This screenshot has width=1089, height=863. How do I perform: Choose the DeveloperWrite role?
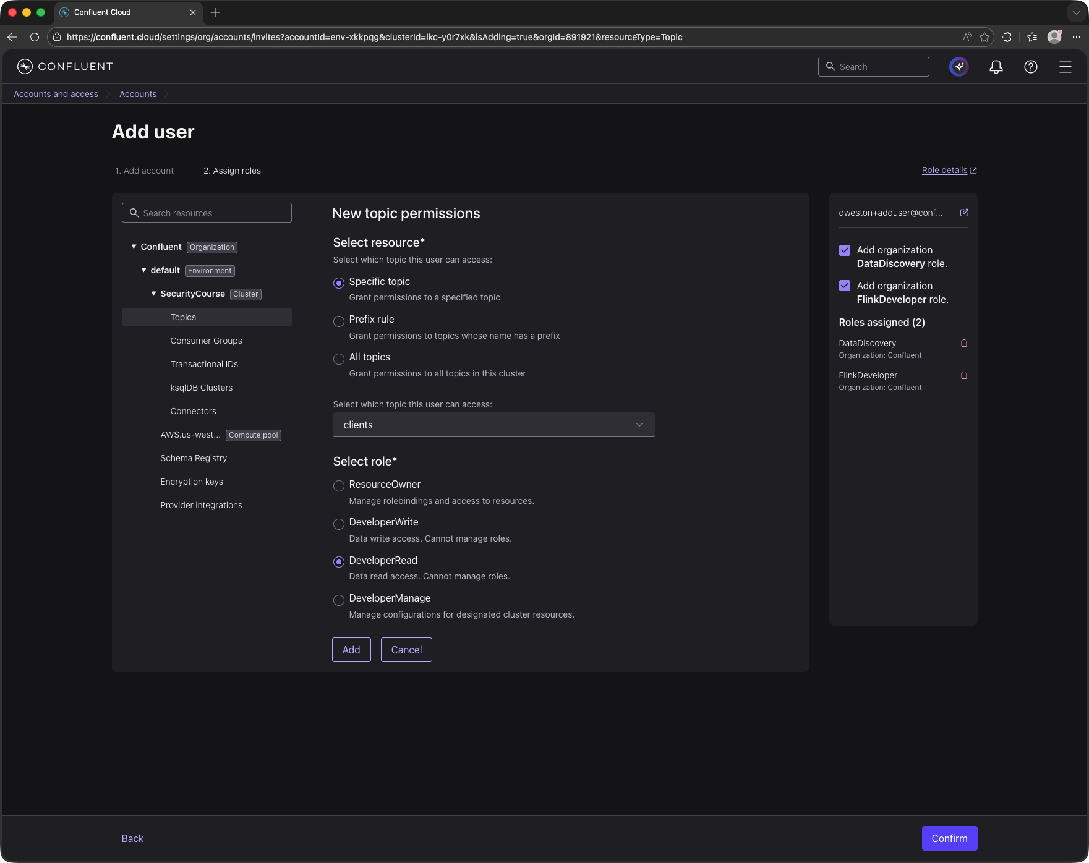pos(339,524)
